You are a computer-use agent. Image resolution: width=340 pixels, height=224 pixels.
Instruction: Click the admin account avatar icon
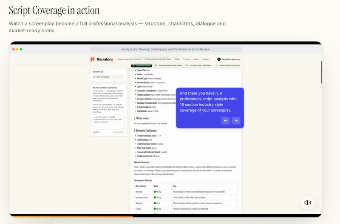(x=219, y=59)
